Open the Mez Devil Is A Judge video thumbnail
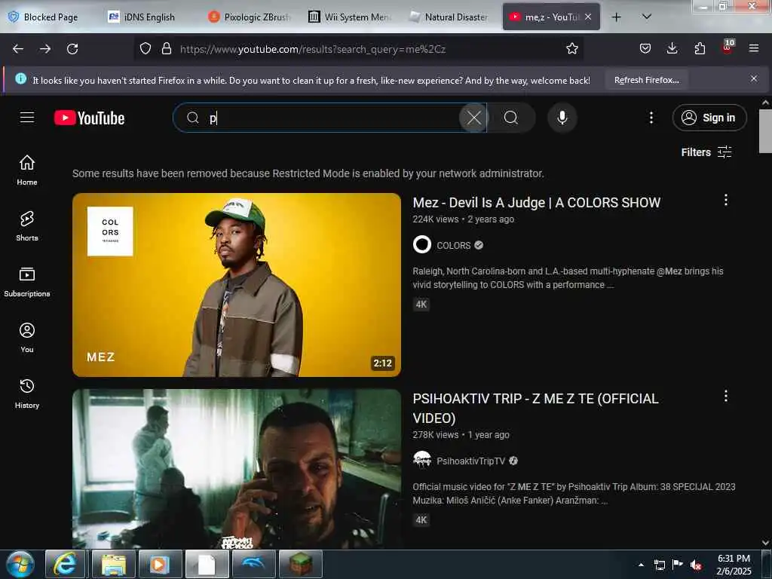This screenshot has width=772, height=579. pos(236,285)
